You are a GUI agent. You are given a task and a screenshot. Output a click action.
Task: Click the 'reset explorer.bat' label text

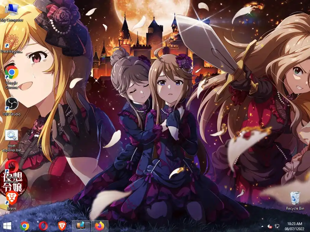point(12,148)
